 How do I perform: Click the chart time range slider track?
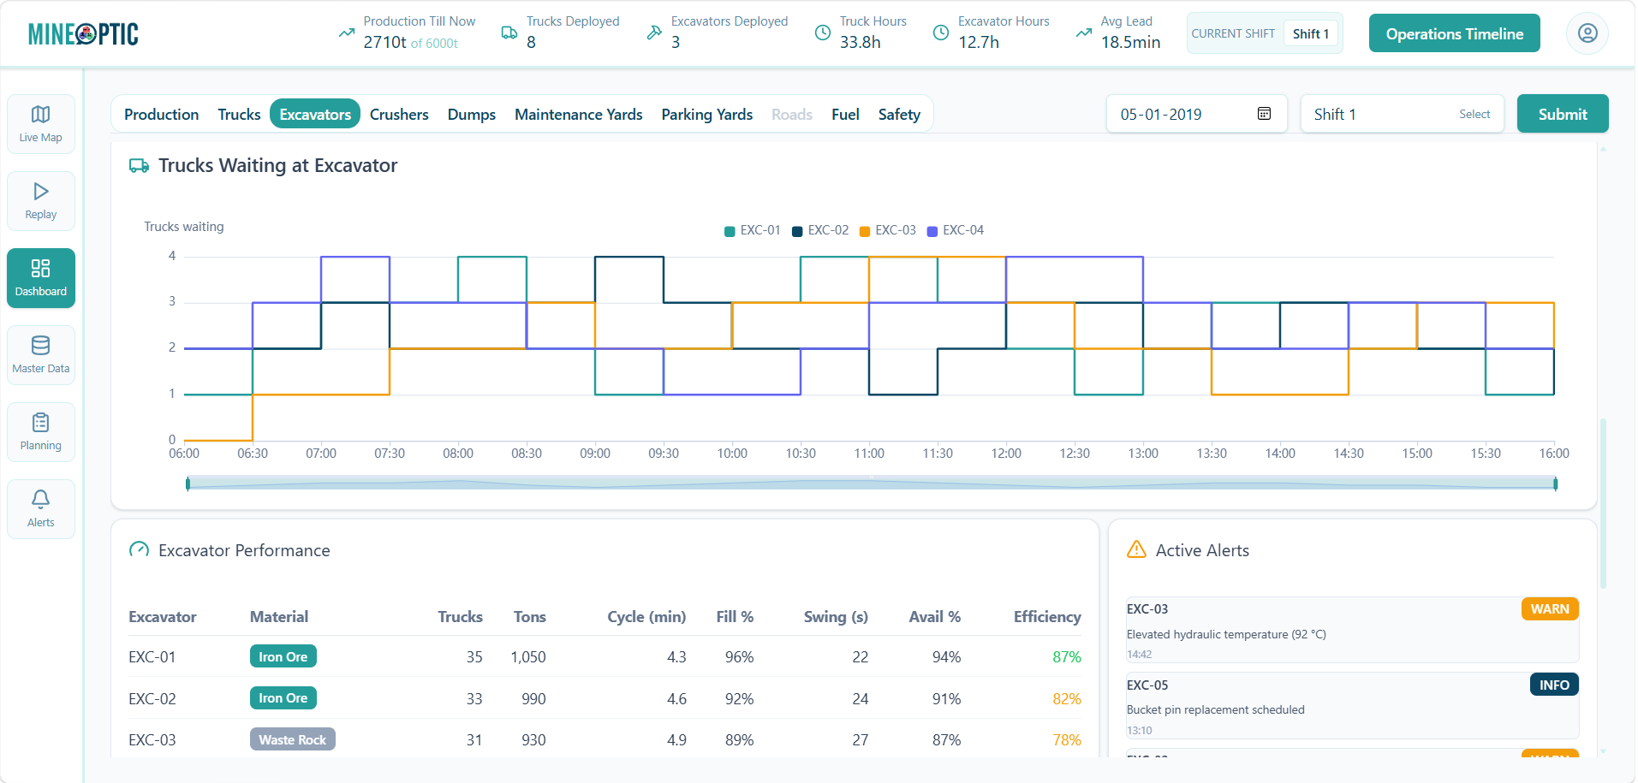(872, 483)
